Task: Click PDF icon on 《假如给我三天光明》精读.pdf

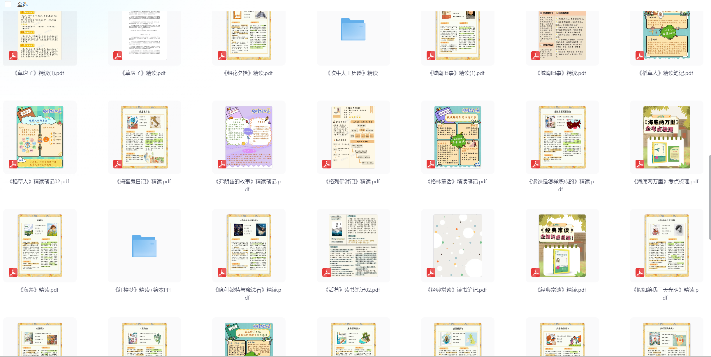Action: pos(640,272)
